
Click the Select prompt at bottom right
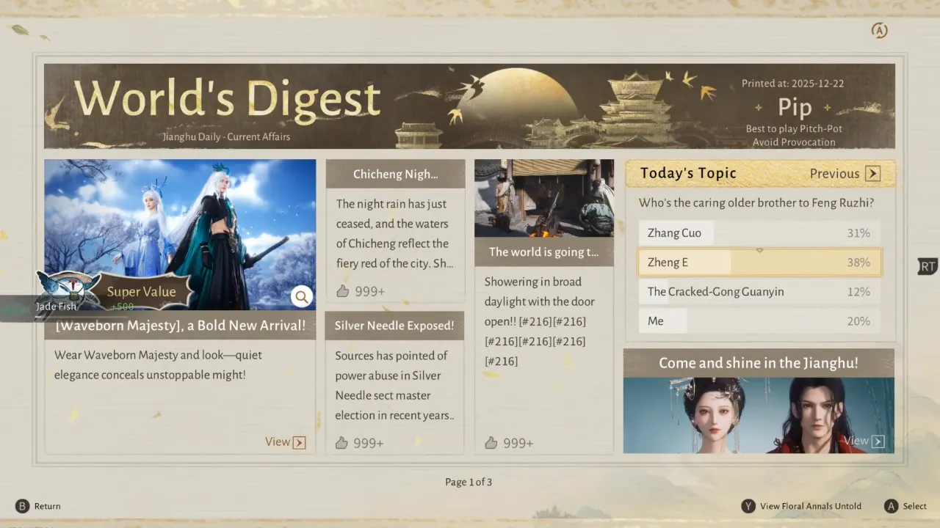pyautogui.click(x=905, y=506)
